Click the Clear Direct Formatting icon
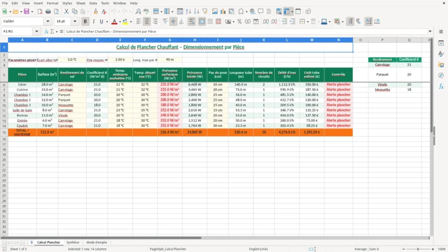This screenshot has width=448, height=252. (104, 11)
